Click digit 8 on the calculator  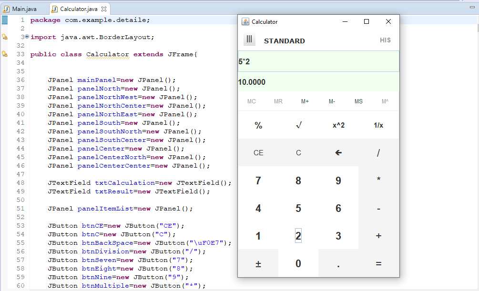298,180
